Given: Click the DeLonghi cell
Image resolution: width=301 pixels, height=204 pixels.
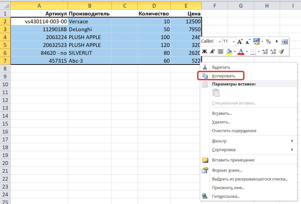Looking at the screenshot, I should (x=90, y=29).
